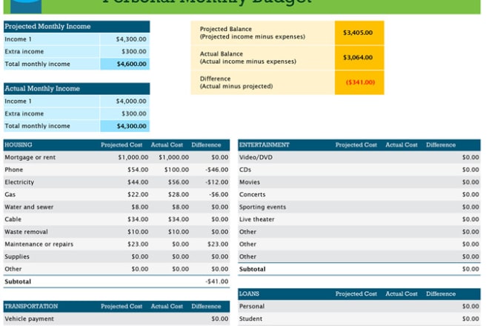Image resolution: width=489 pixels, height=326 pixels.
Task: Click Actual Balance value $3,064.00
Action: [x=358, y=57]
